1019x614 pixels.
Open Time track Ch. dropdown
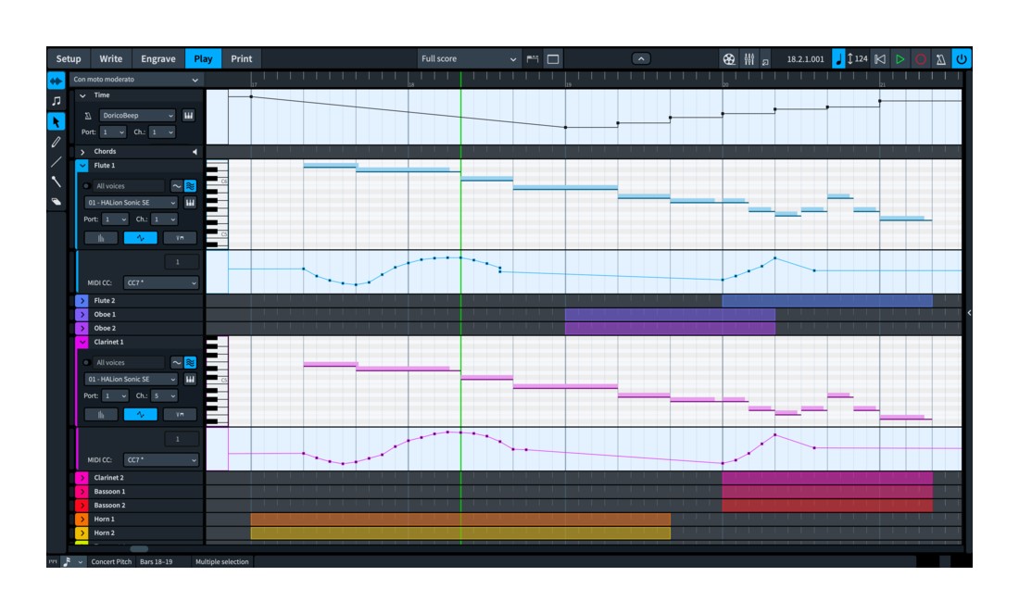point(162,132)
